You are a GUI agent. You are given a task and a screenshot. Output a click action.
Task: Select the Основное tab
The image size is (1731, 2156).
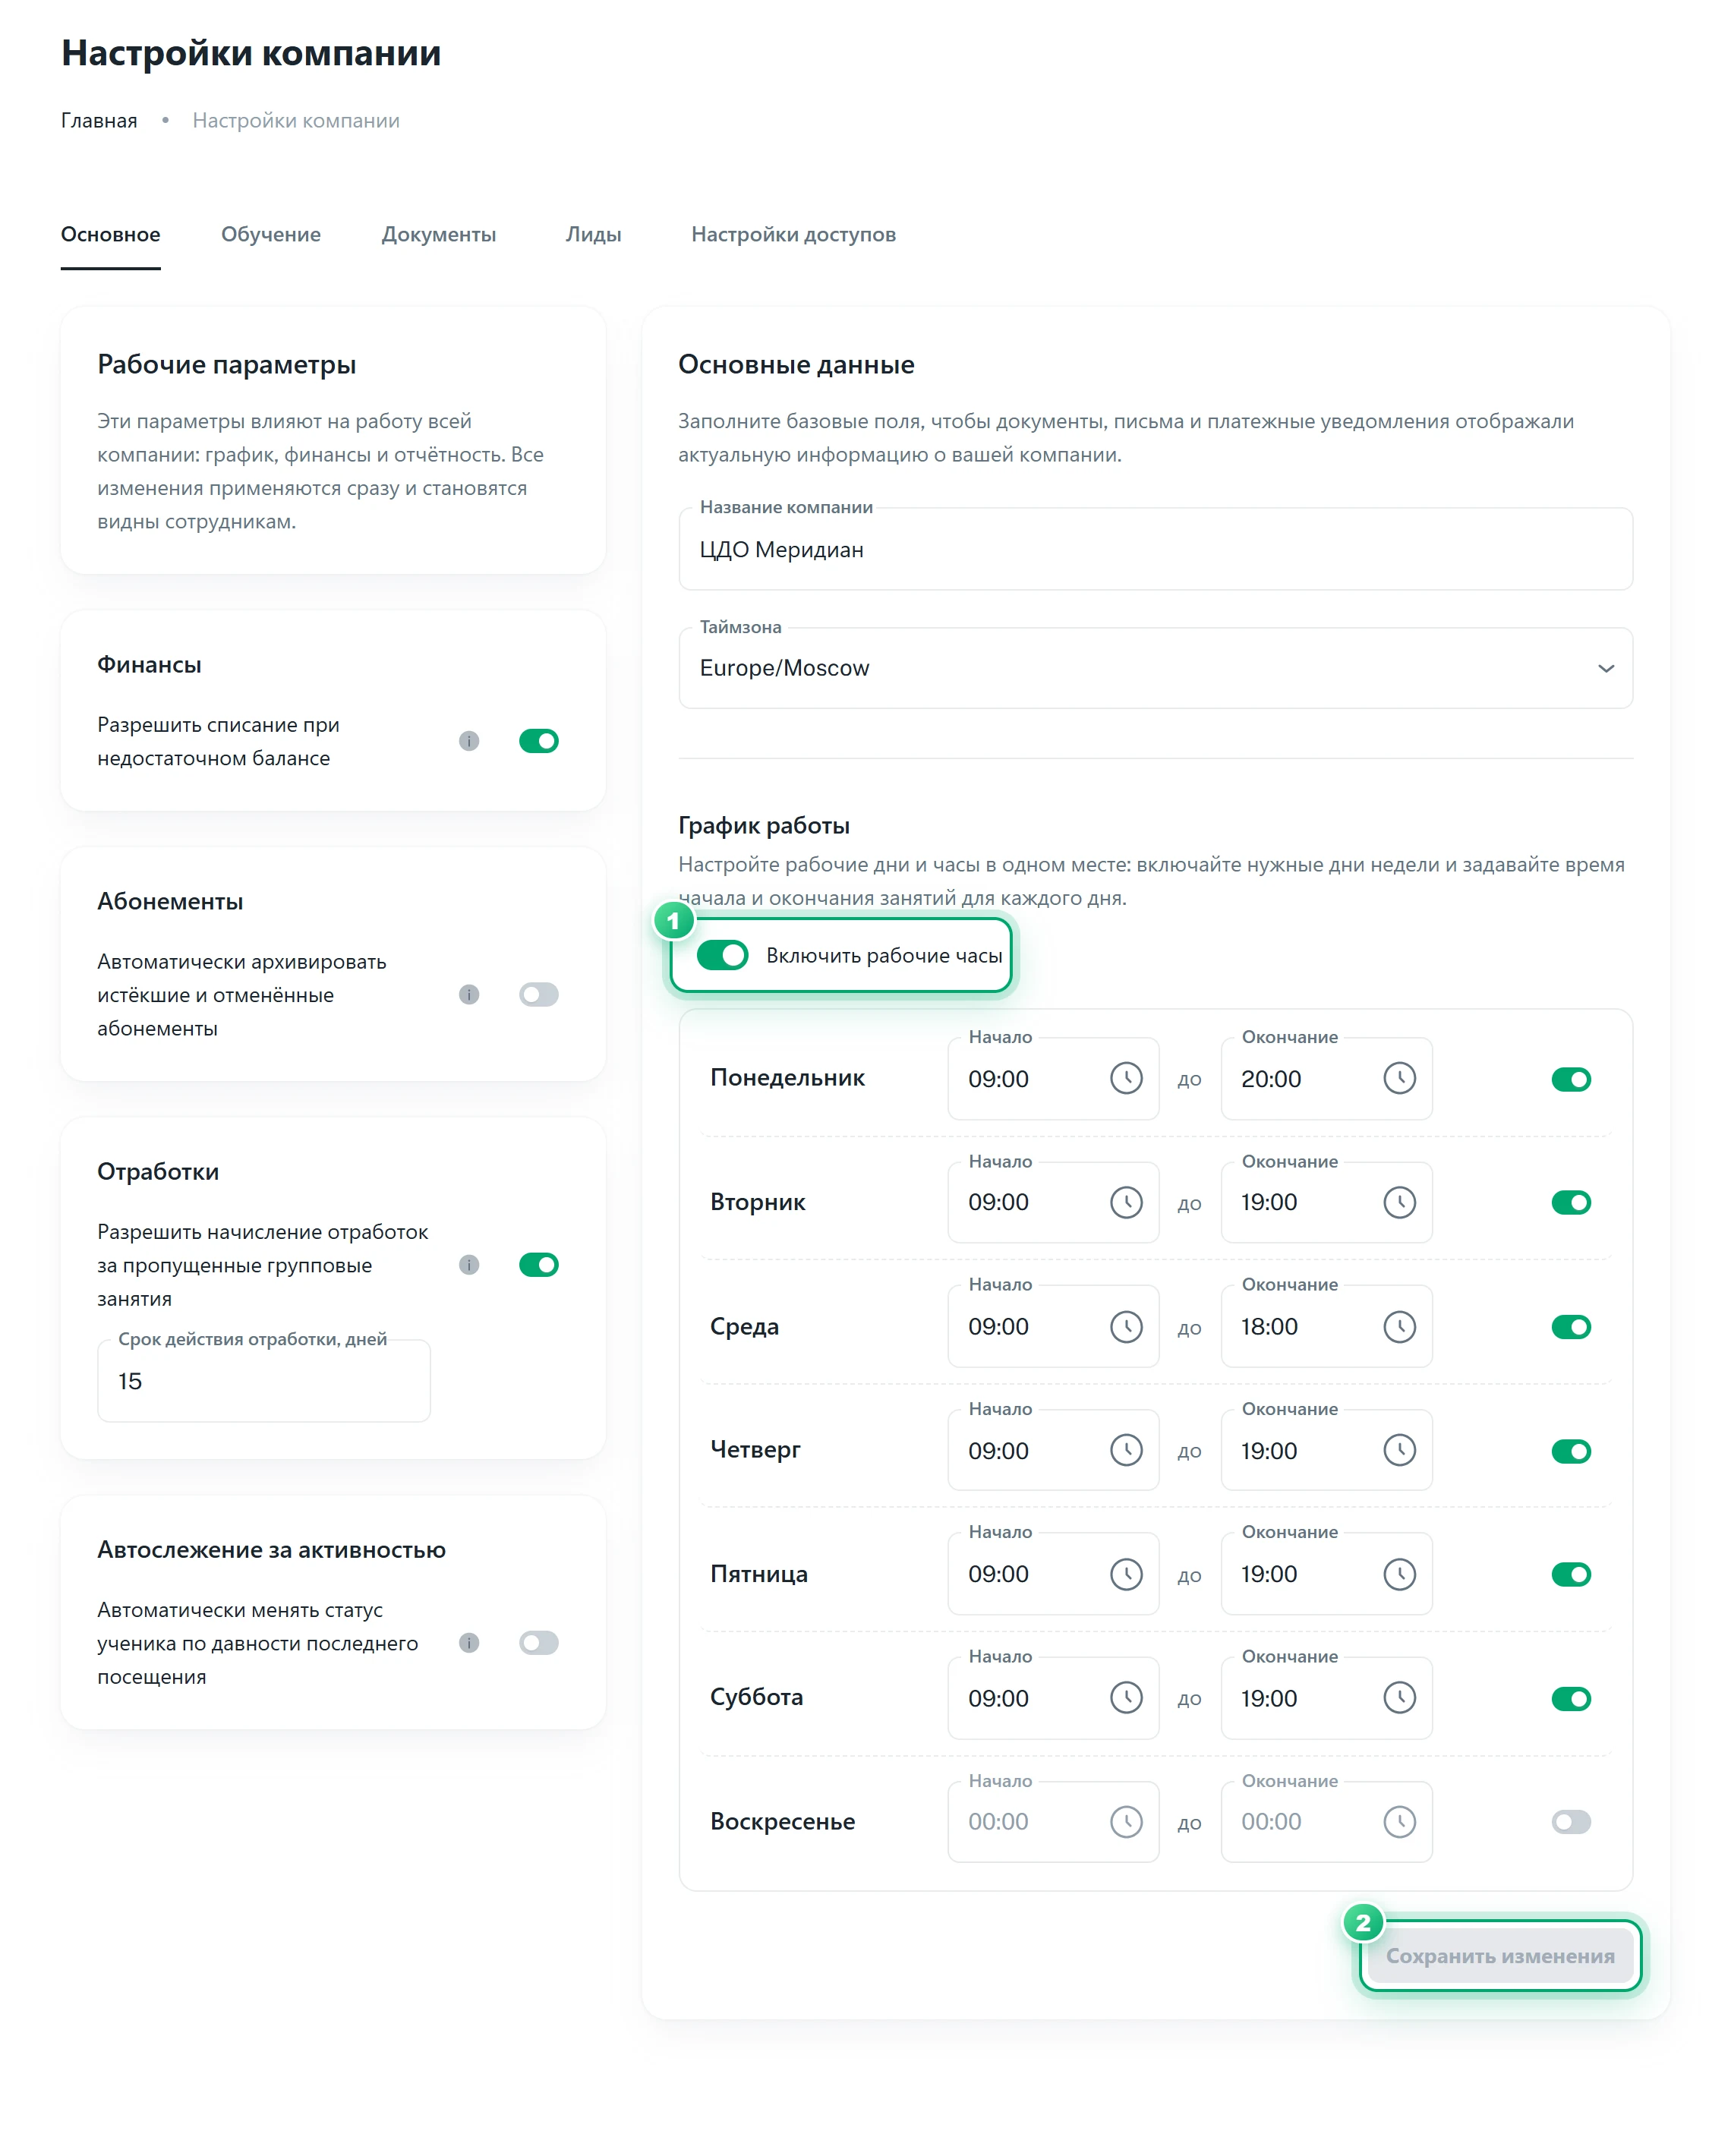(110, 234)
